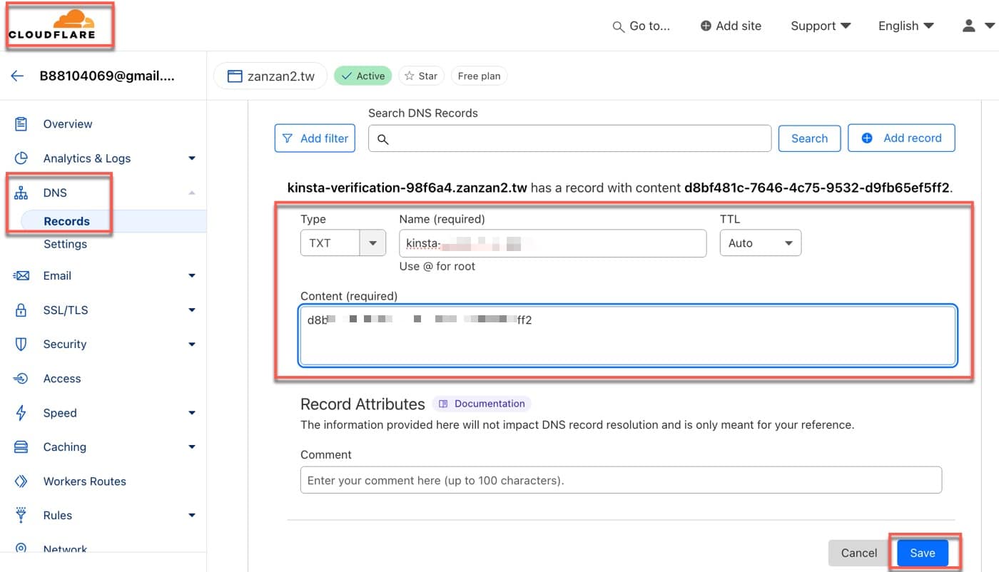
Task: Select DNS Records menu item
Action: (66, 221)
